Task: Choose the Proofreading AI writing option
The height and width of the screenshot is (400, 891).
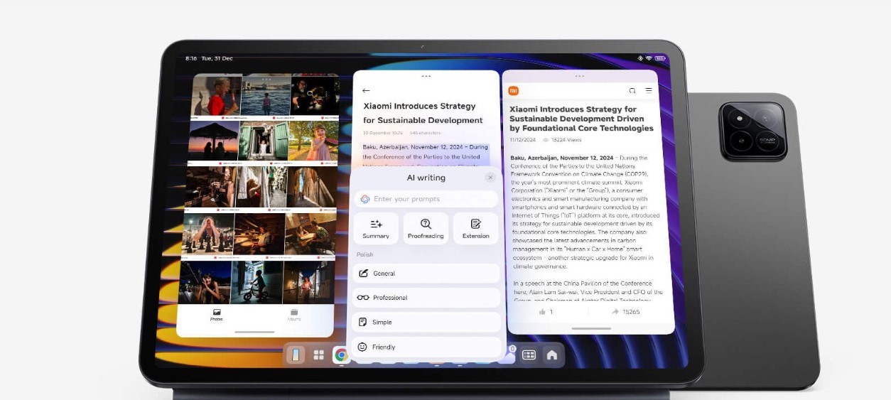Action: (426, 228)
